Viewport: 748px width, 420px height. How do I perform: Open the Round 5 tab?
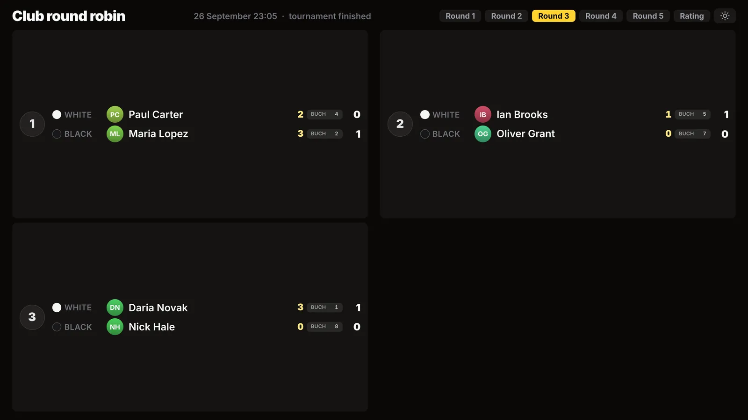tap(648, 16)
